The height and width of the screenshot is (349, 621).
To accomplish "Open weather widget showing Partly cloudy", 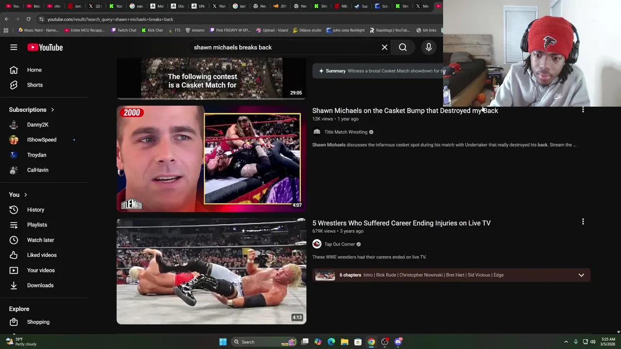I will click(x=21, y=342).
